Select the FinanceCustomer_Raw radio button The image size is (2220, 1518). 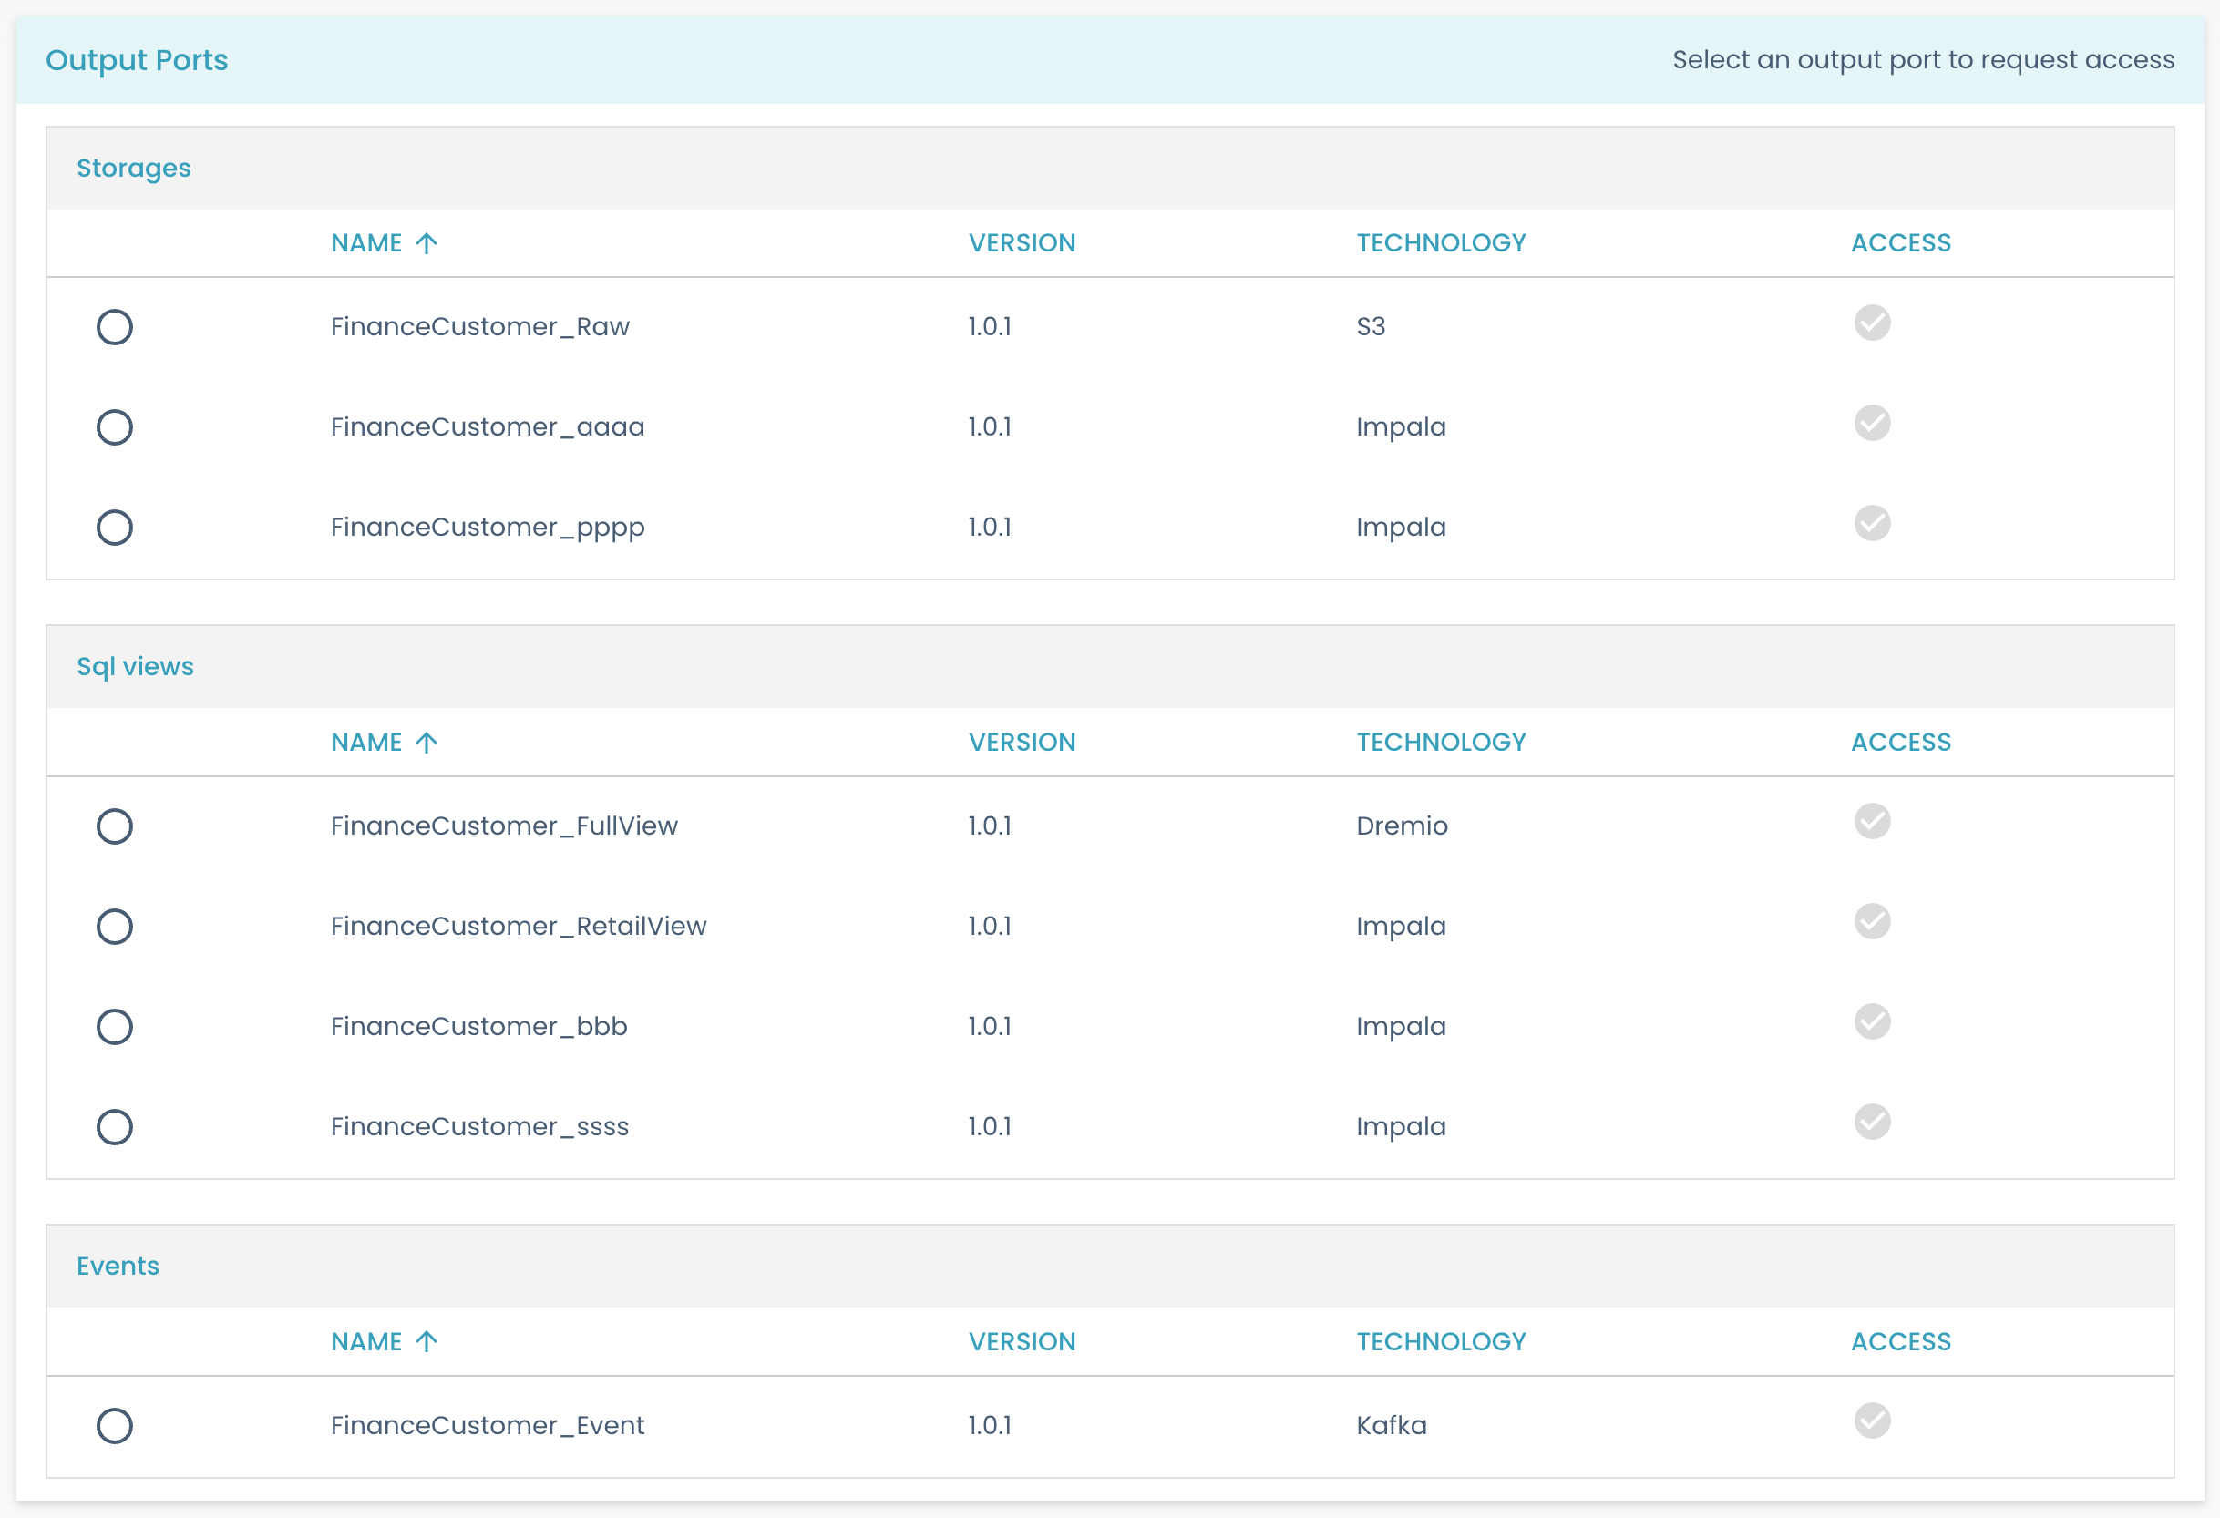point(115,327)
